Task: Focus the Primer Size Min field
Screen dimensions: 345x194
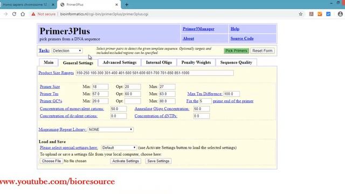Action: pos(100,87)
